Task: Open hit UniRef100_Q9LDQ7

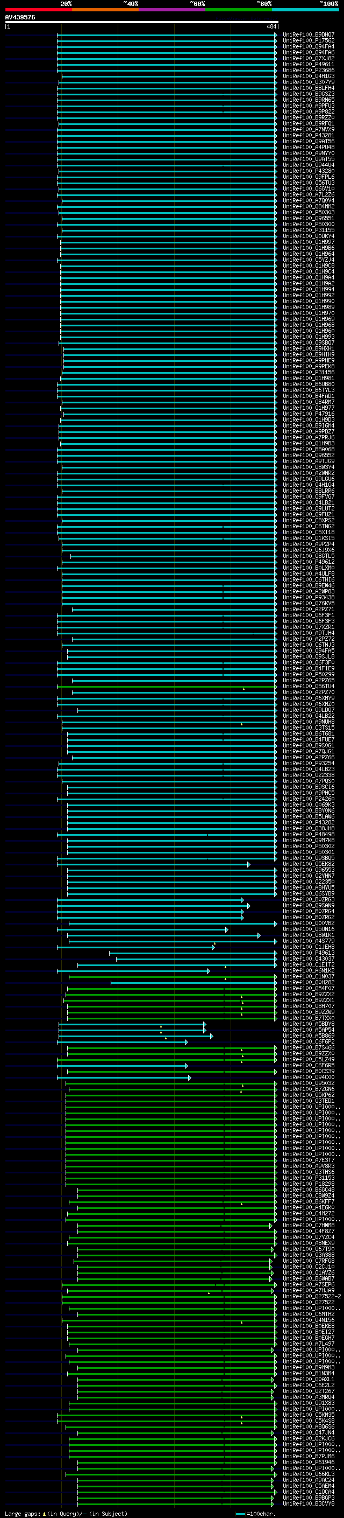Action: pyautogui.click(x=308, y=710)
